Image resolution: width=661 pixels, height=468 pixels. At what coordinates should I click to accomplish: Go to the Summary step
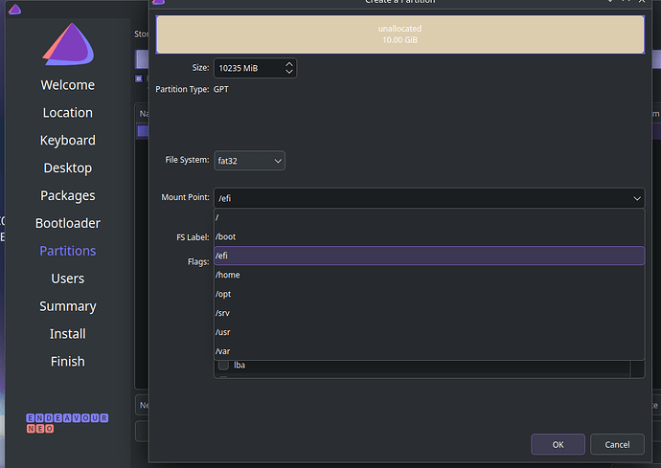(x=68, y=306)
